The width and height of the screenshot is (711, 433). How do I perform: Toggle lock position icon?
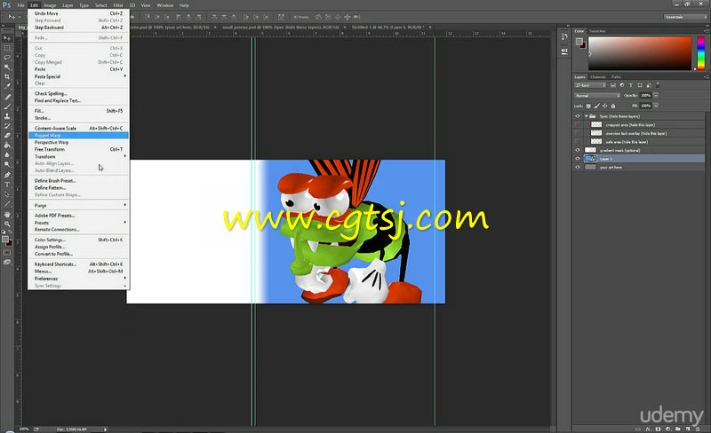coord(605,106)
